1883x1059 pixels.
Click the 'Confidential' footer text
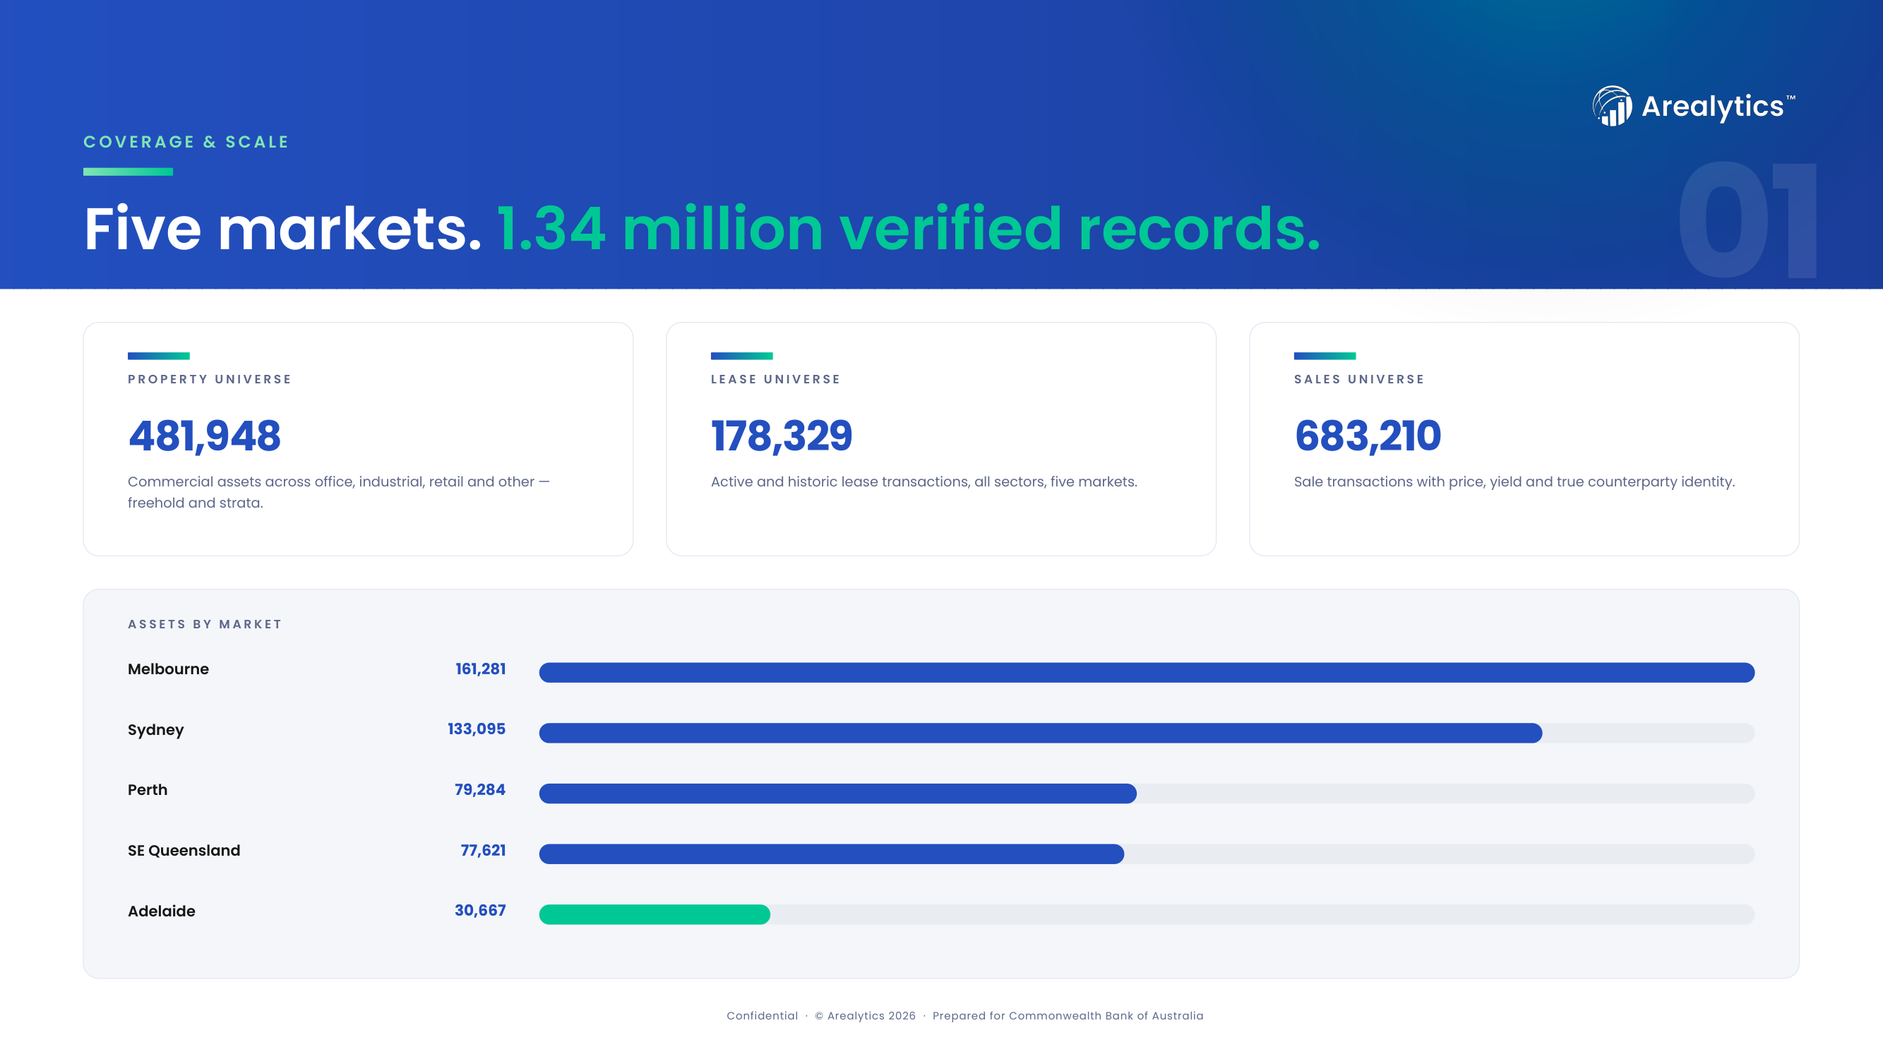pyautogui.click(x=762, y=1016)
